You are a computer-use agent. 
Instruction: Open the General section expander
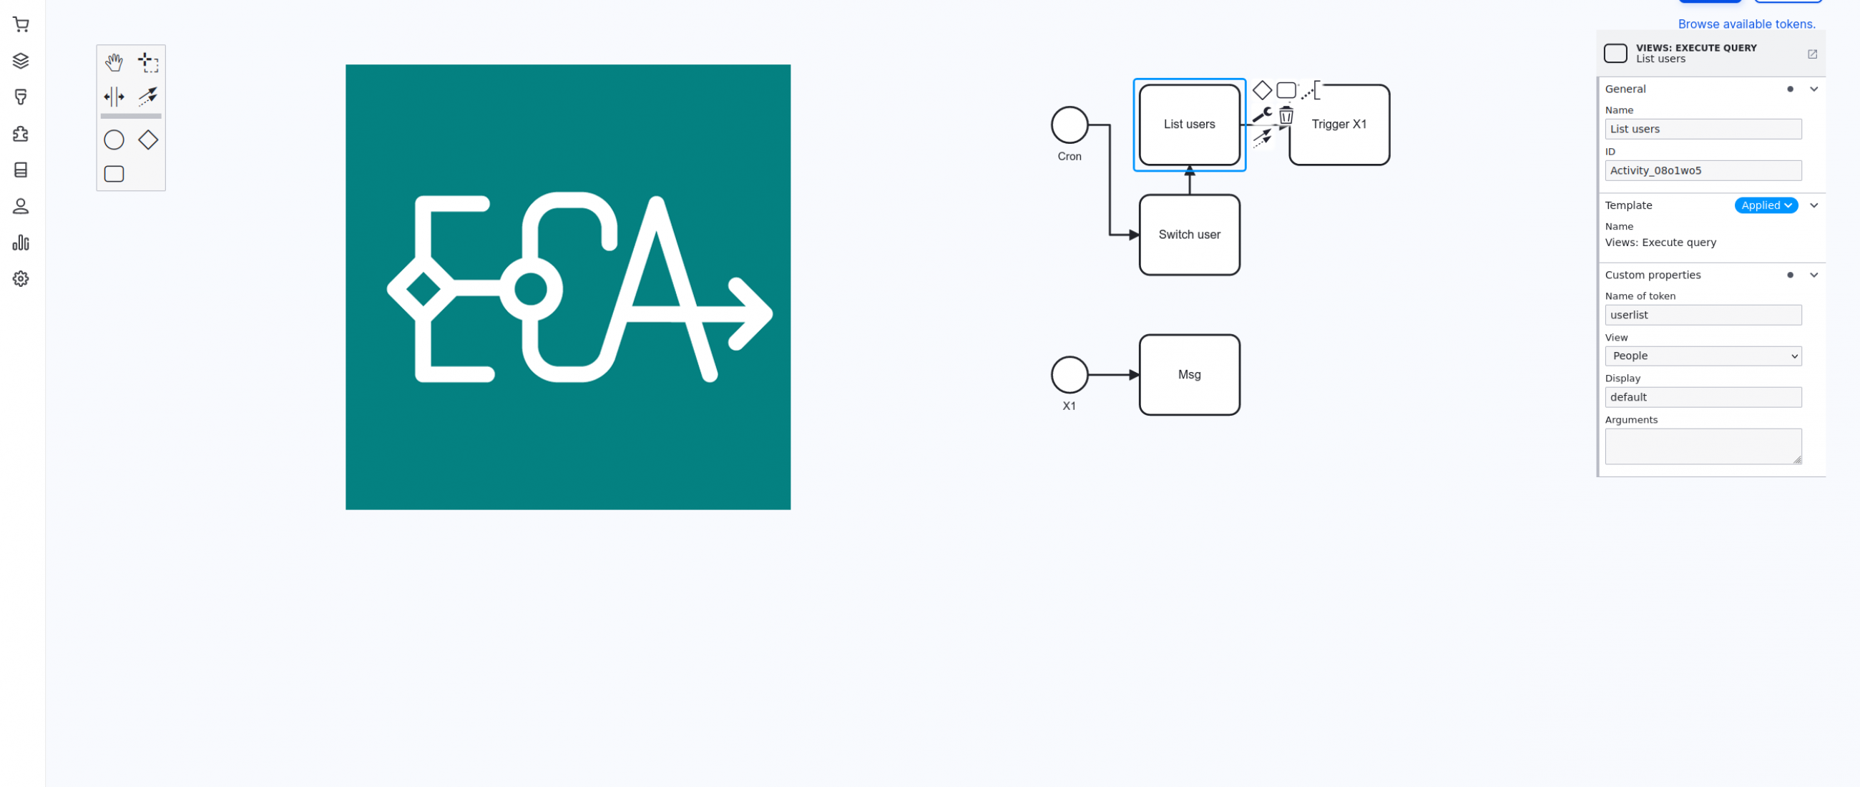1815,89
